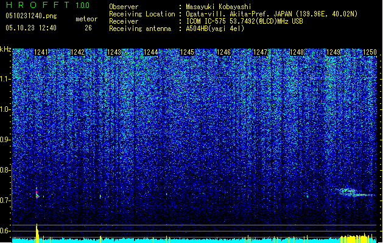The width and height of the screenshot is (383, 243).
Task: Click the meteor label text
Action: [86, 19]
